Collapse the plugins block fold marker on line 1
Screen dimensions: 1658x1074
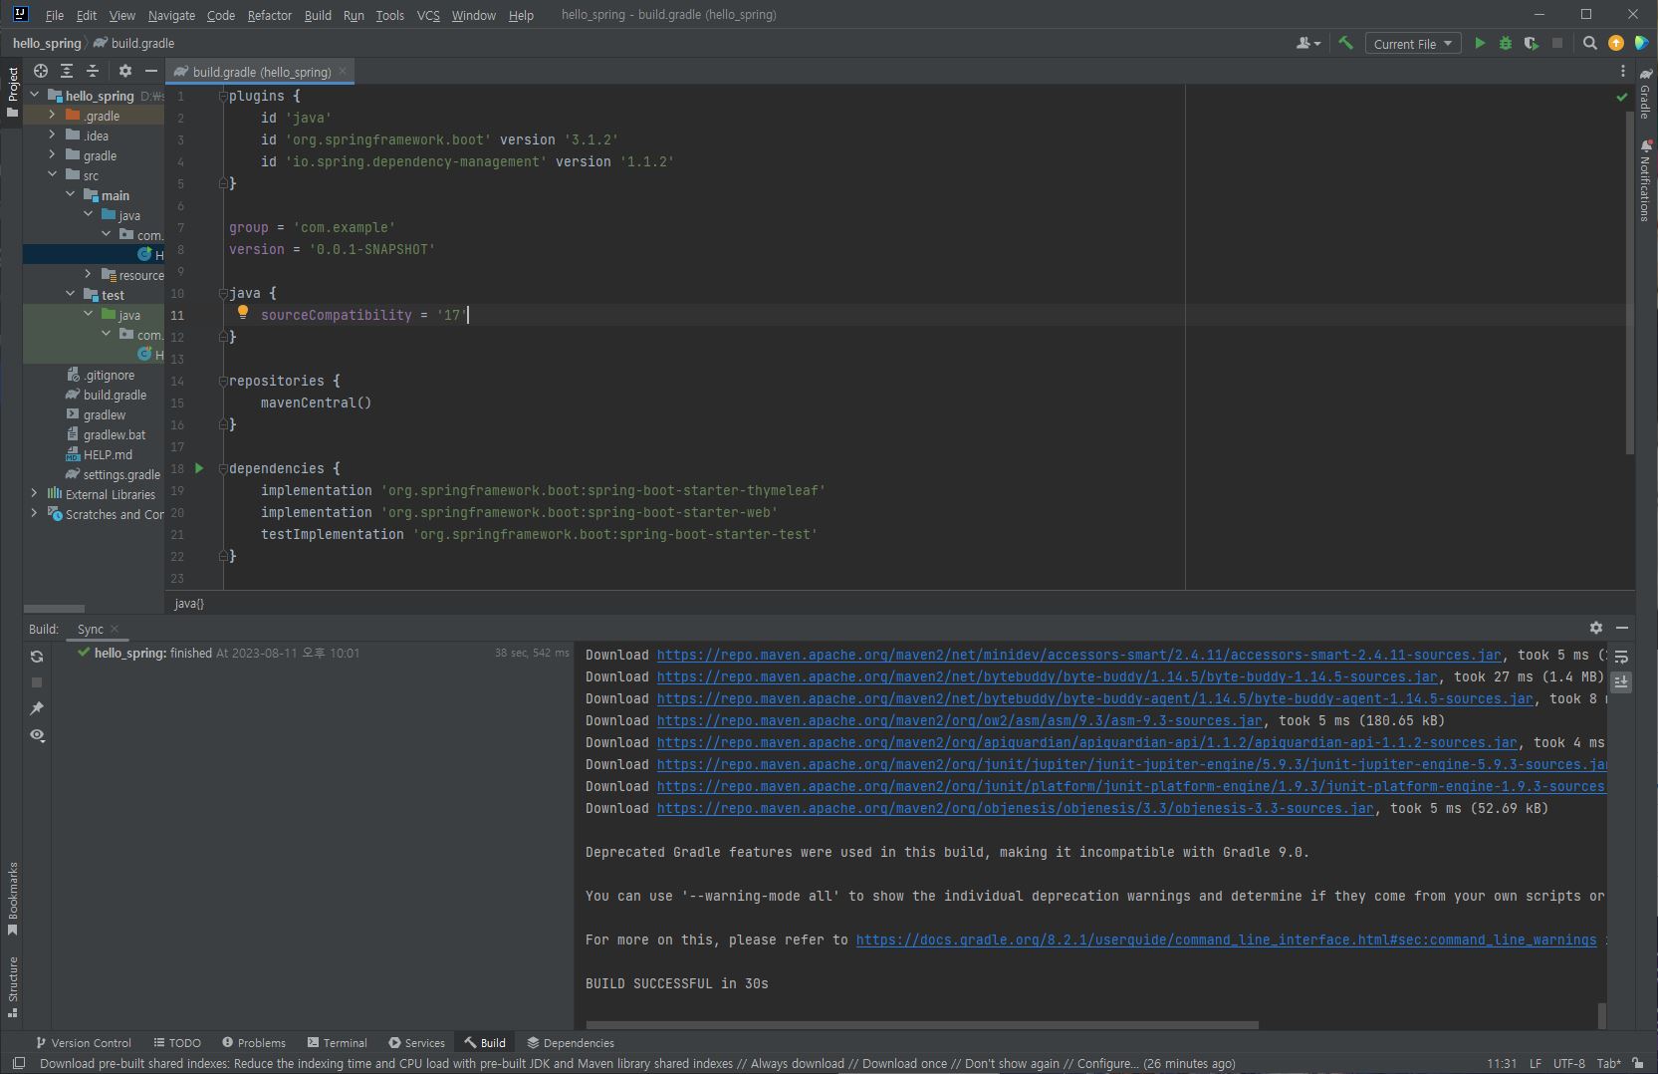pos(223,96)
